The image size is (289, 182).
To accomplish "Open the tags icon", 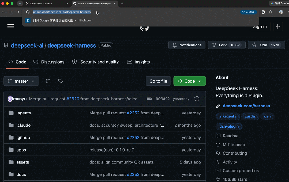I will point(61,81).
